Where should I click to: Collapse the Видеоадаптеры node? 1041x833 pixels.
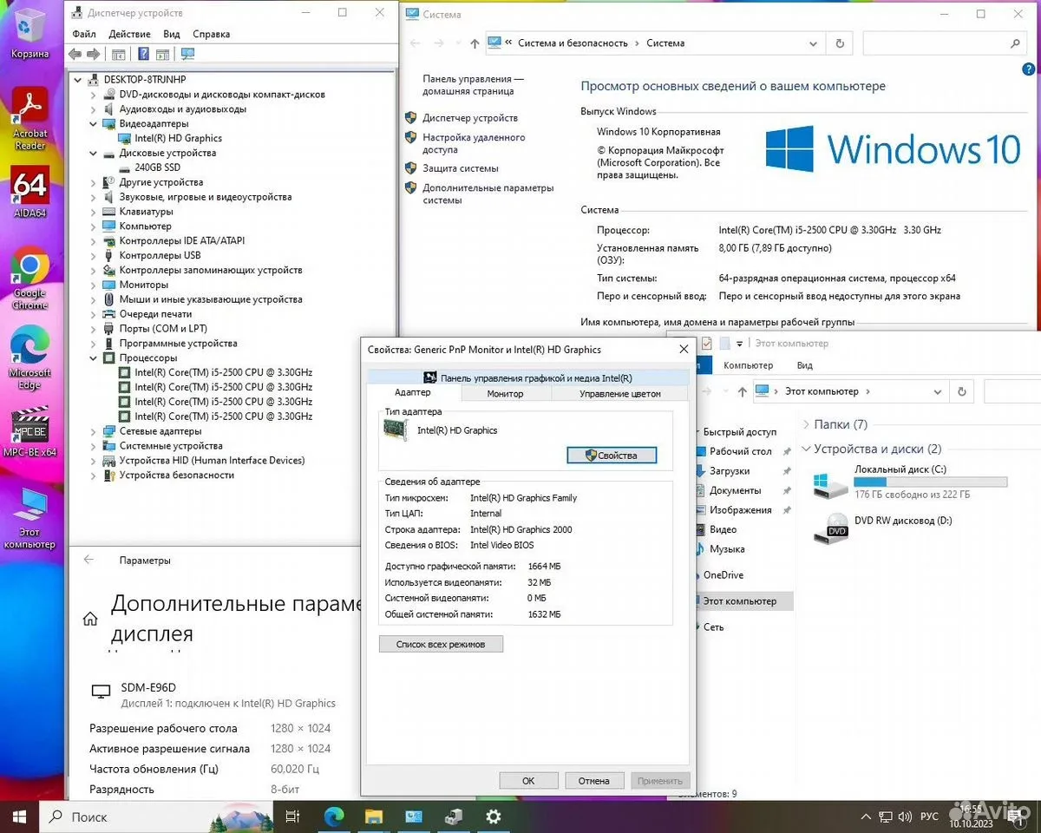click(94, 124)
